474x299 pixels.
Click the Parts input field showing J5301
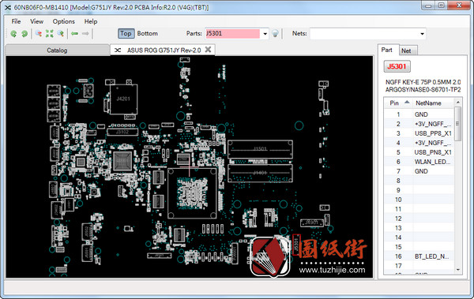pyautogui.click(x=232, y=33)
